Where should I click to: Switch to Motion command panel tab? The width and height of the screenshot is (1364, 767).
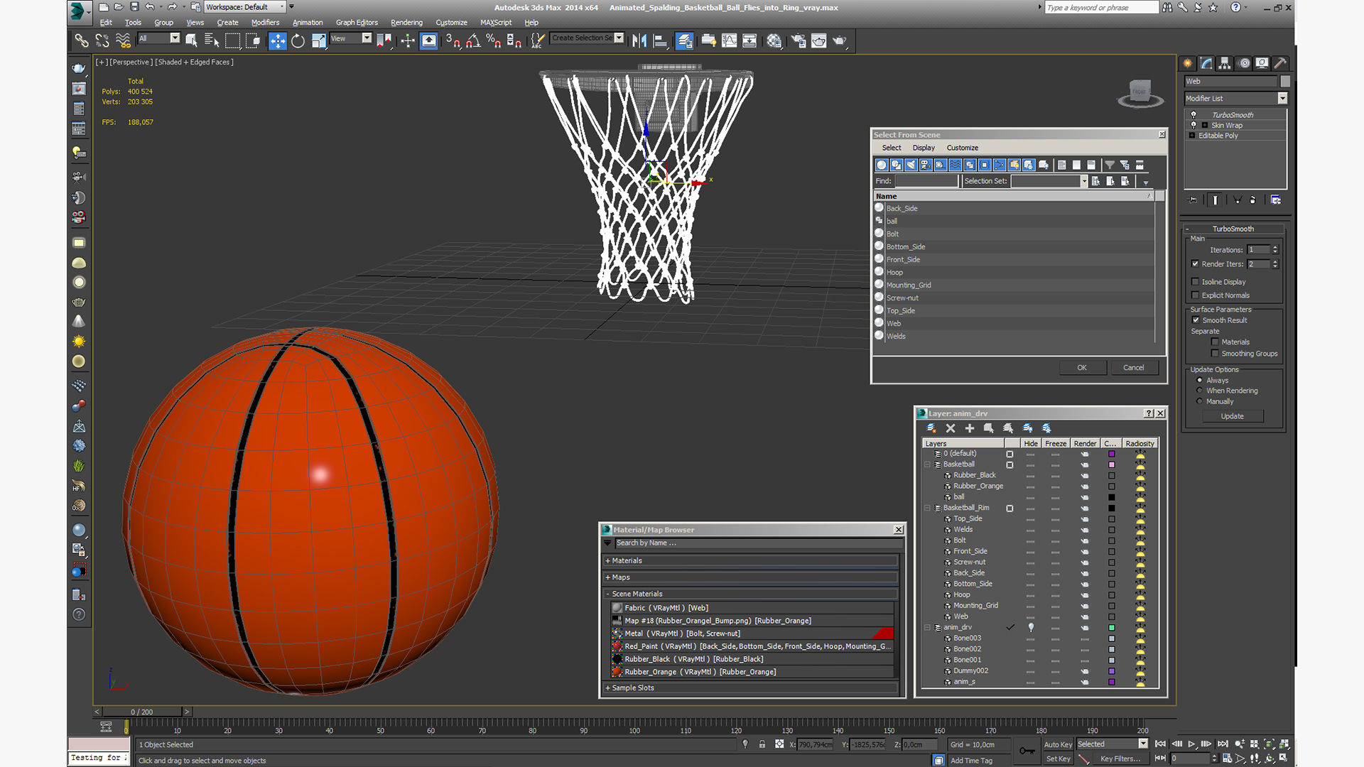(1244, 63)
